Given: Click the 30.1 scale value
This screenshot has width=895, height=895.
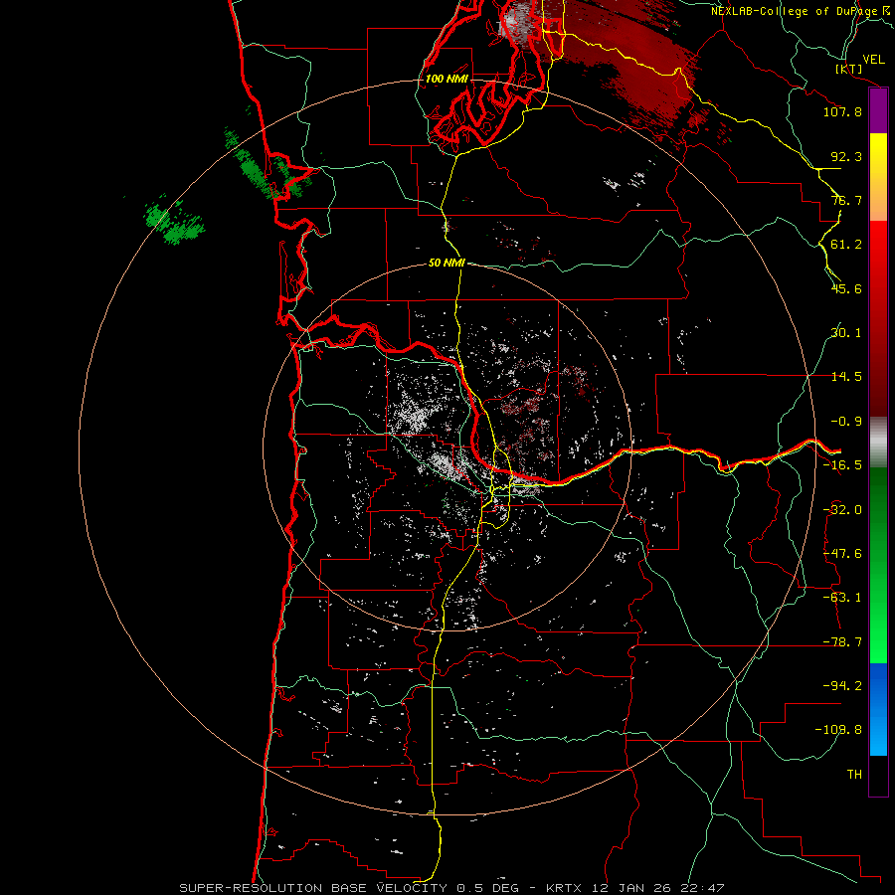Looking at the screenshot, I should [846, 333].
